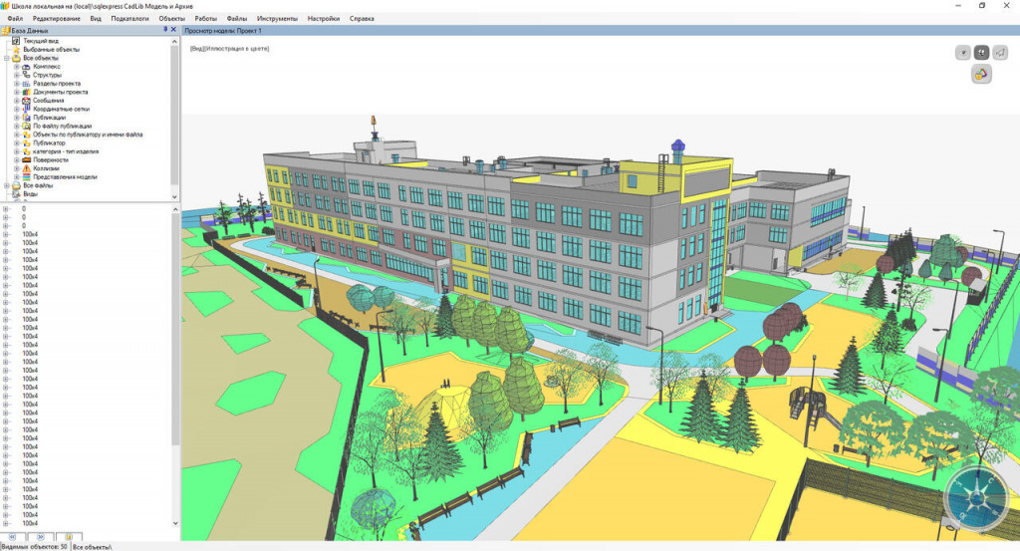Image resolution: width=1020 pixels, height=551 pixels.
Task: Click the Сообщения envelope icon
Action: tap(26, 101)
